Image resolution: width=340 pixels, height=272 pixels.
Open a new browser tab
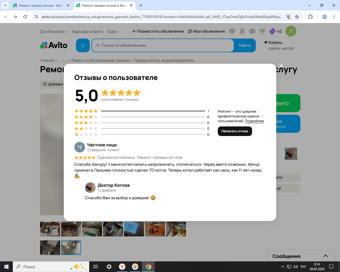click(x=141, y=5)
